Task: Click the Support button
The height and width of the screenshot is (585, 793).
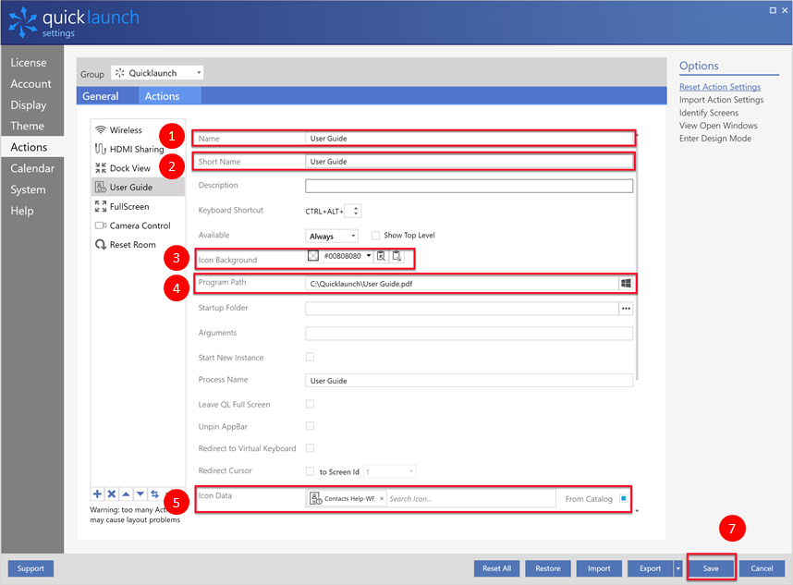Action: pyautogui.click(x=30, y=568)
